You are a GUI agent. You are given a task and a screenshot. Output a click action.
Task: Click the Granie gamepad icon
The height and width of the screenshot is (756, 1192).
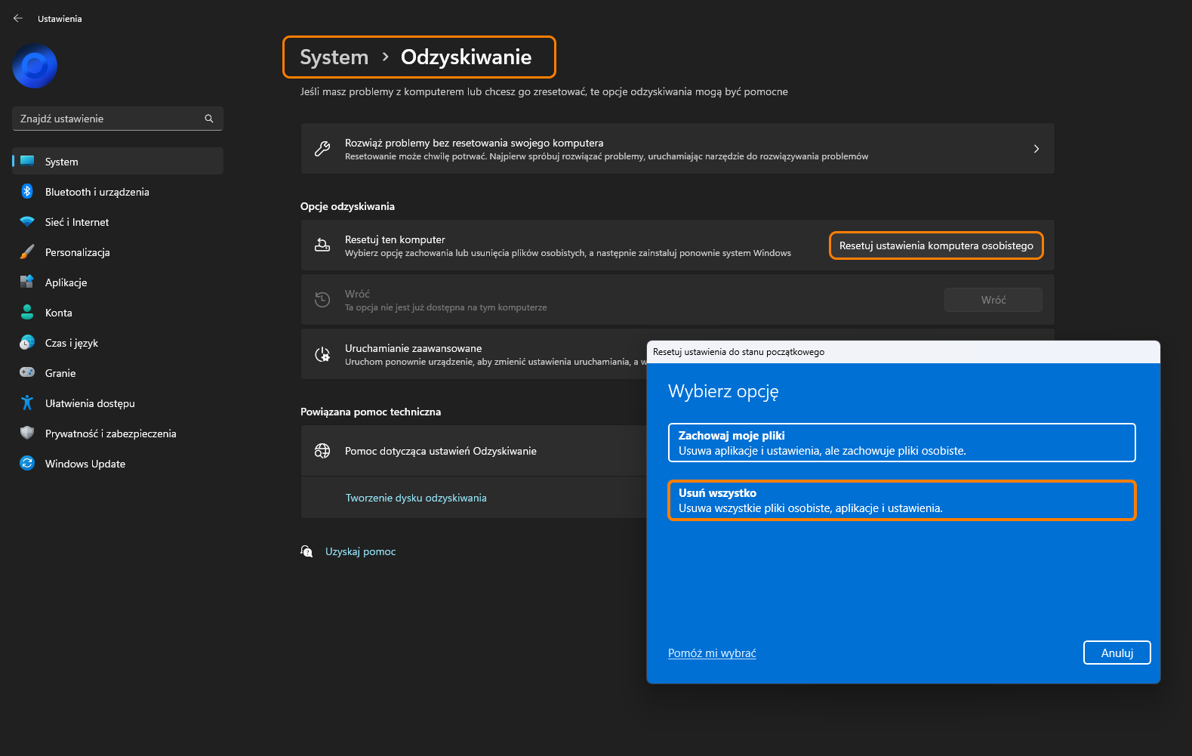(x=27, y=372)
